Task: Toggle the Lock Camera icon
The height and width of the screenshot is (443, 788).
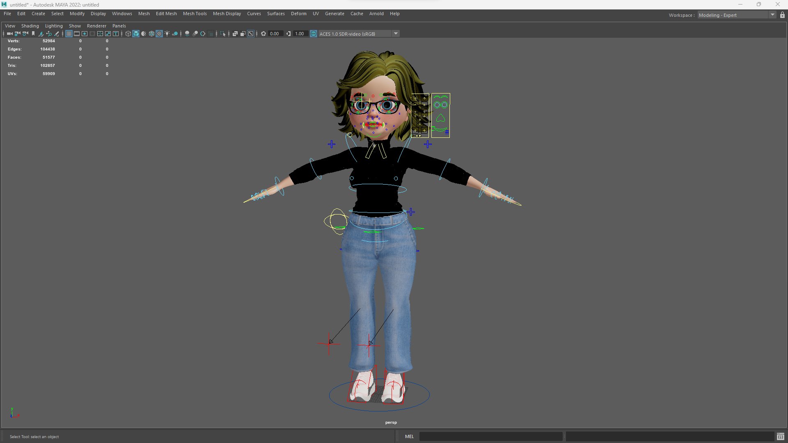Action: (17, 34)
